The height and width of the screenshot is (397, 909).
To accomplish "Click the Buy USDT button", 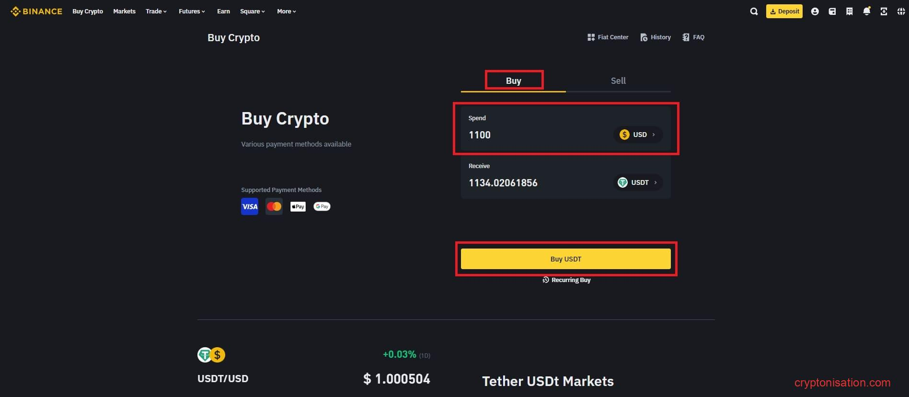I will tap(565, 259).
